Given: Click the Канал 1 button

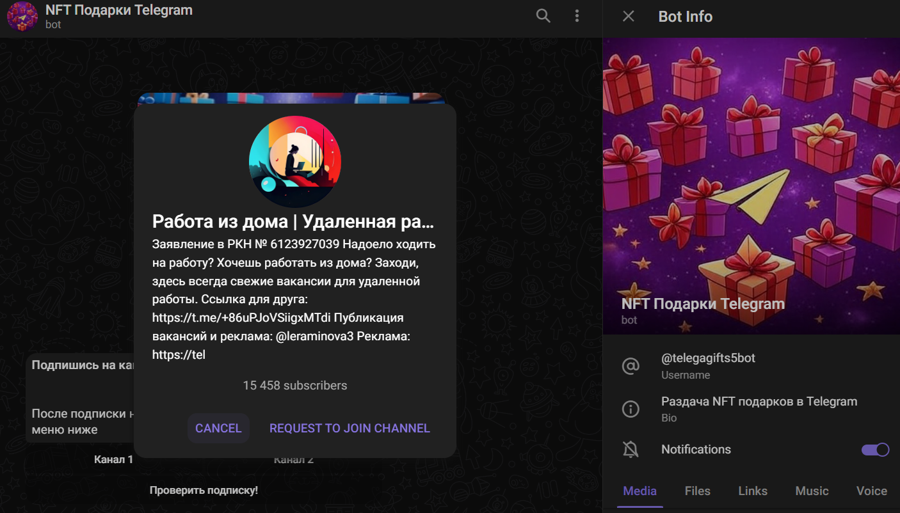Looking at the screenshot, I should coord(113,459).
